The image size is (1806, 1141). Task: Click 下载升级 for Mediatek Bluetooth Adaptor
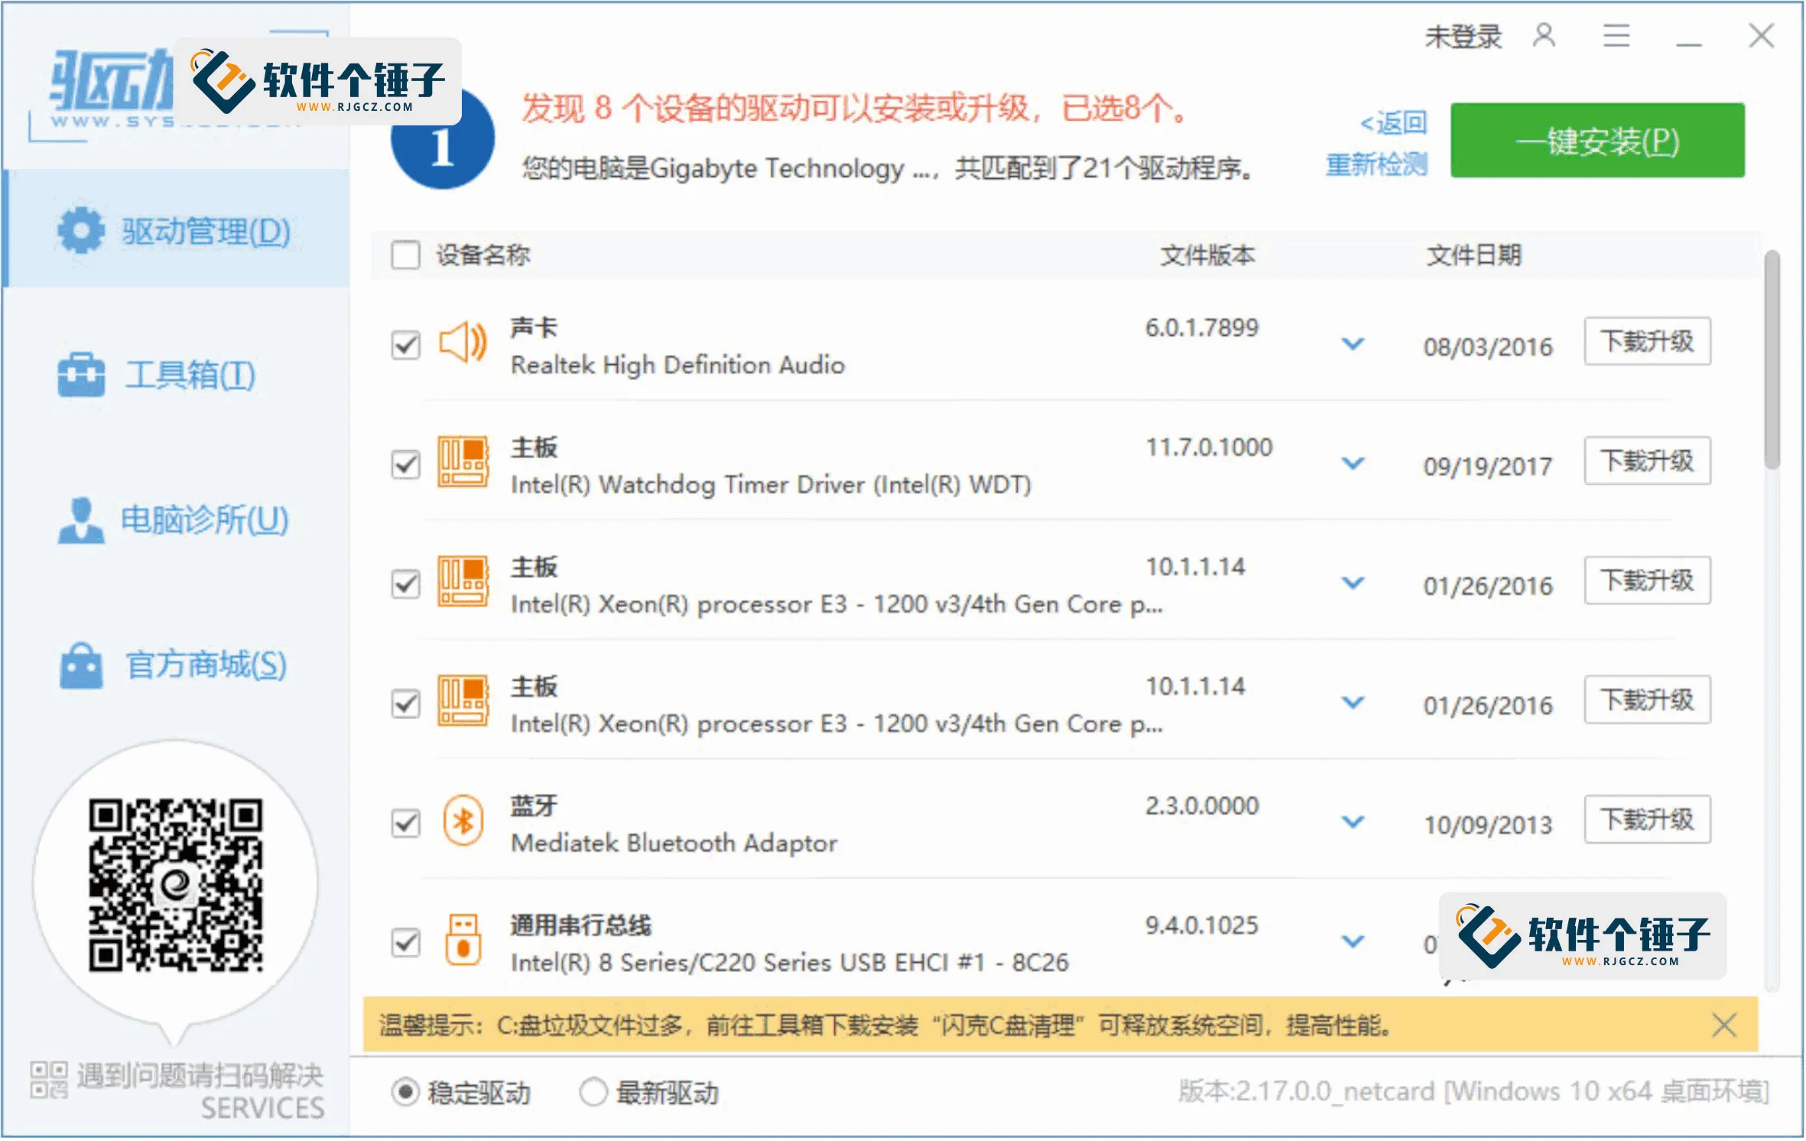click(1647, 819)
